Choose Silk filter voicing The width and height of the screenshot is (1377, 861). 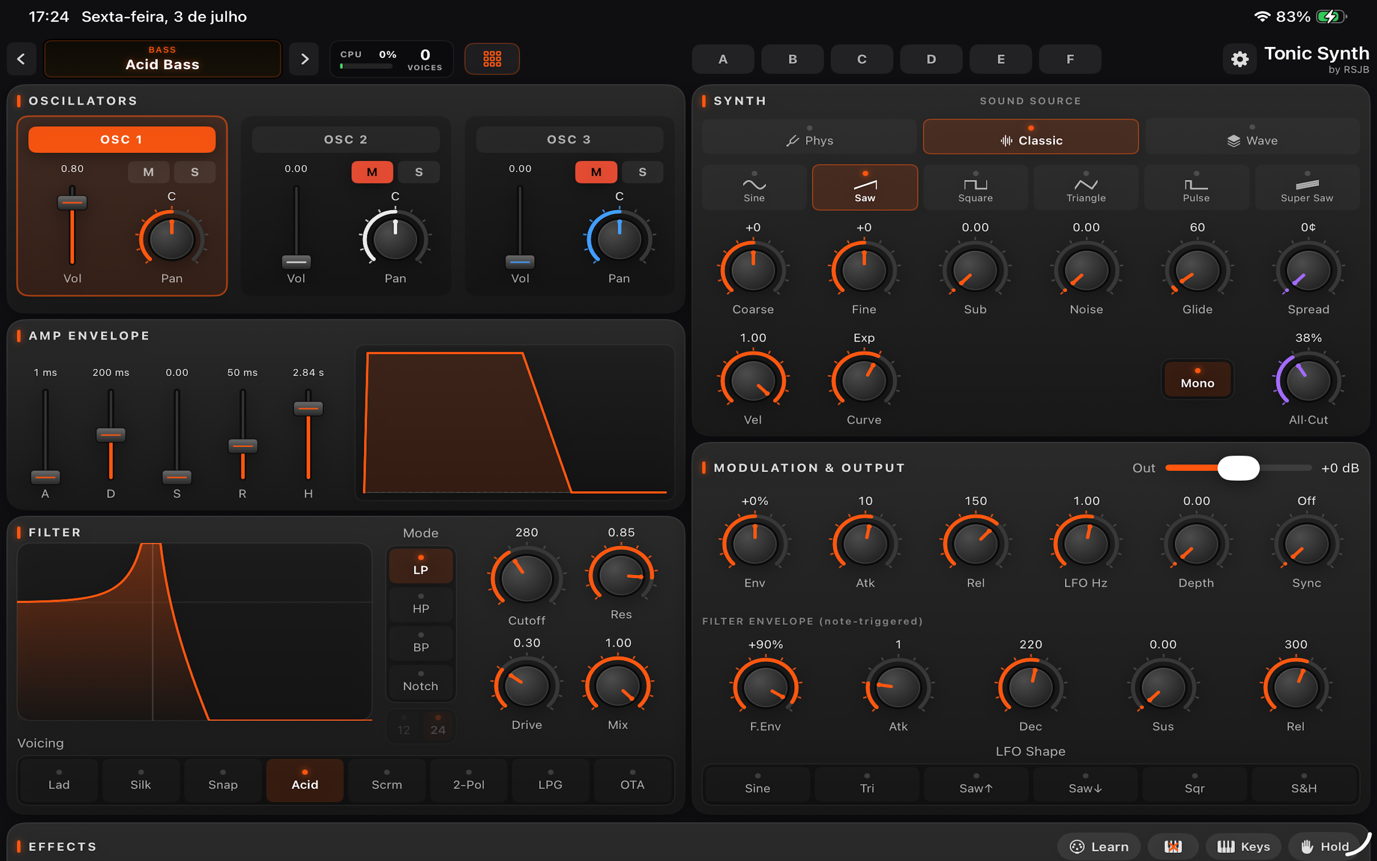click(x=141, y=780)
